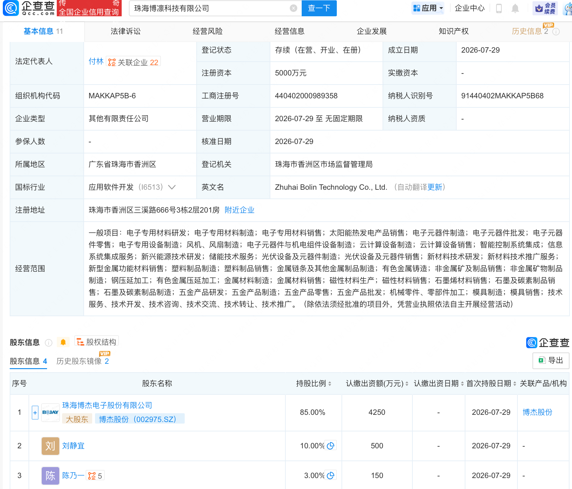View notifications via the bell icon

(515, 8)
